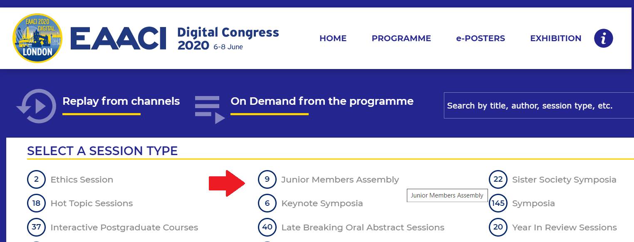This screenshot has height=242, width=634.
Task: Select the number 145 Symposia badge
Action: tap(498, 203)
